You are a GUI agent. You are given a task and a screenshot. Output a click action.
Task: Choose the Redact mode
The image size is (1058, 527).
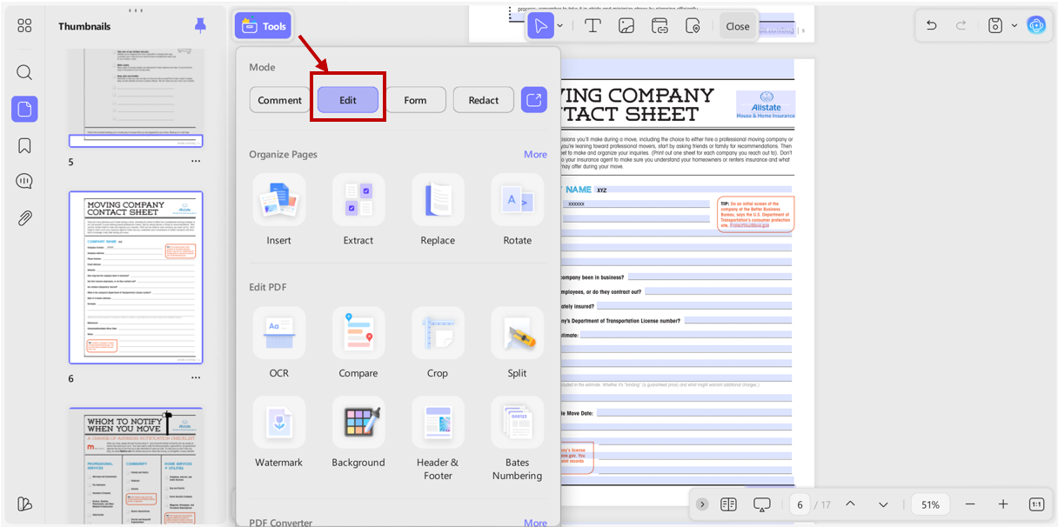(484, 100)
